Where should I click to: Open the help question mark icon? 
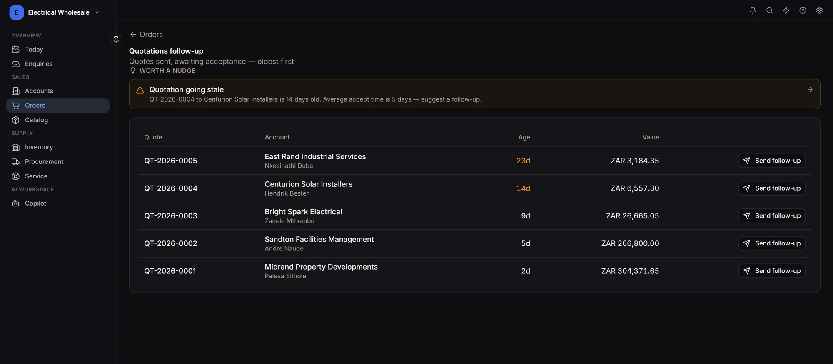tap(803, 10)
